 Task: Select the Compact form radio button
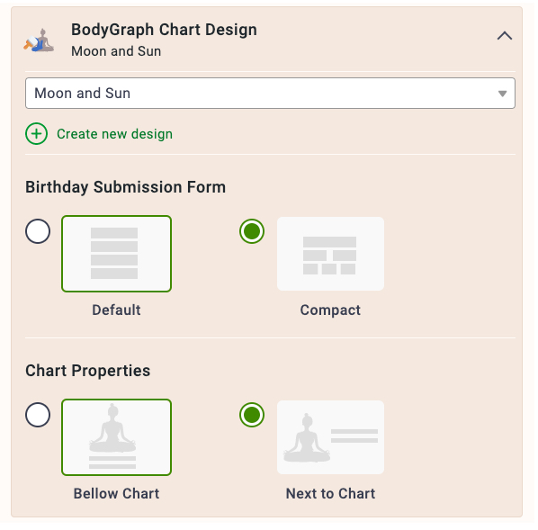click(x=252, y=231)
